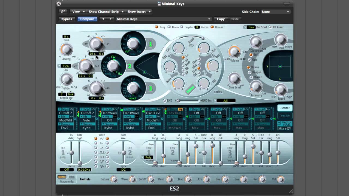Open the Osc Start free dropdown
The height and width of the screenshot is (196, 349).
click(249, 27)
